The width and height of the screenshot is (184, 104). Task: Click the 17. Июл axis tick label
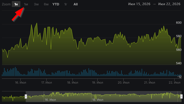tap(46, 83)
